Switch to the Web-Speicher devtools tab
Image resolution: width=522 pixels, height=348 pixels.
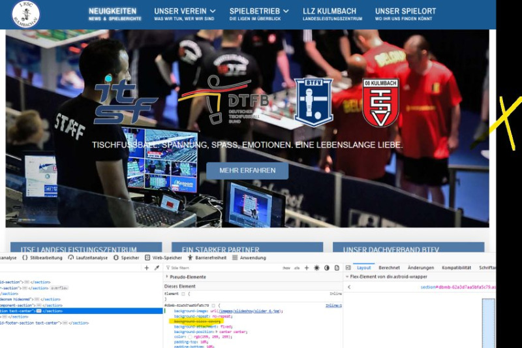pyautogui.click(x=164, y=258)
